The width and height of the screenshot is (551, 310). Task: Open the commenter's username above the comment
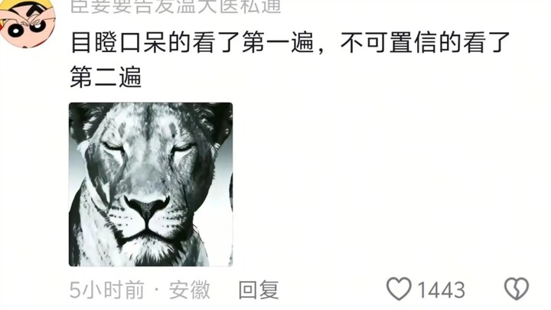[x=176, y=6]
